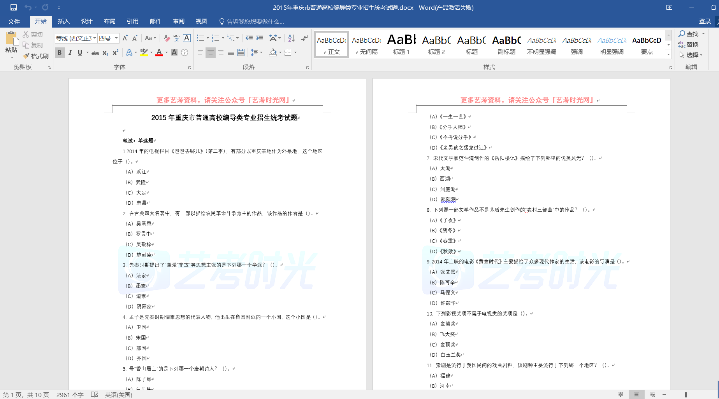719x399 pixels.
Task: Expand the font name dropdown
Action: pyautogui.click(x=95, y=38)
